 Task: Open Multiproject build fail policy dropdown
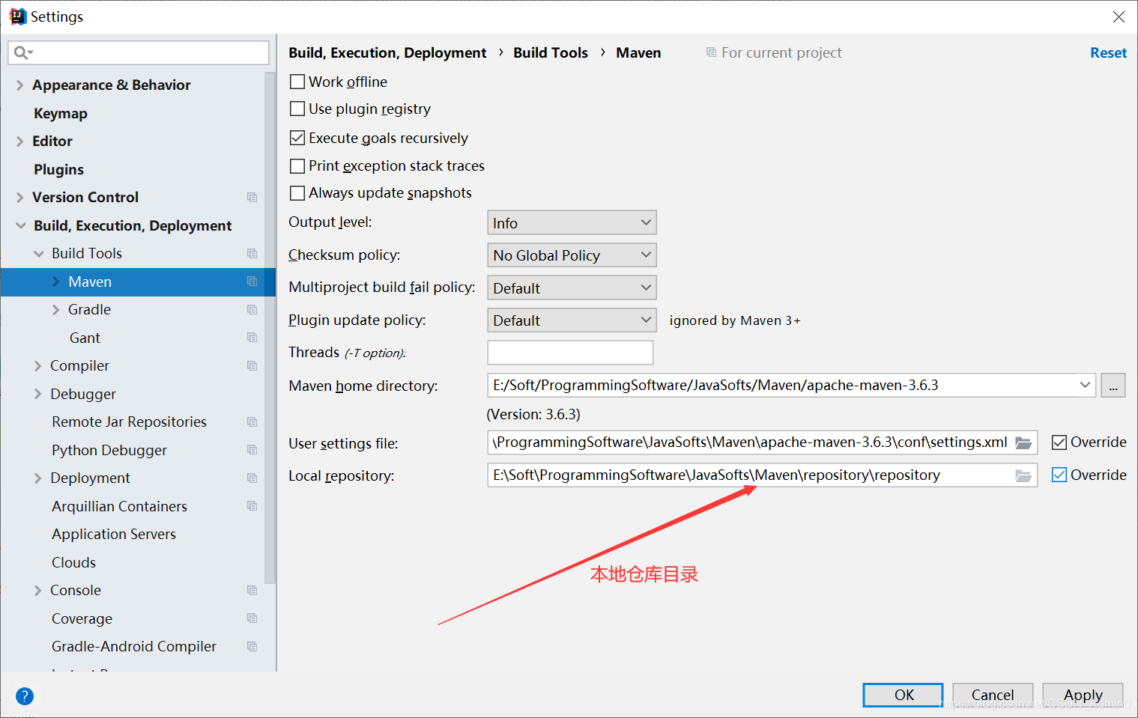point(572,287)
